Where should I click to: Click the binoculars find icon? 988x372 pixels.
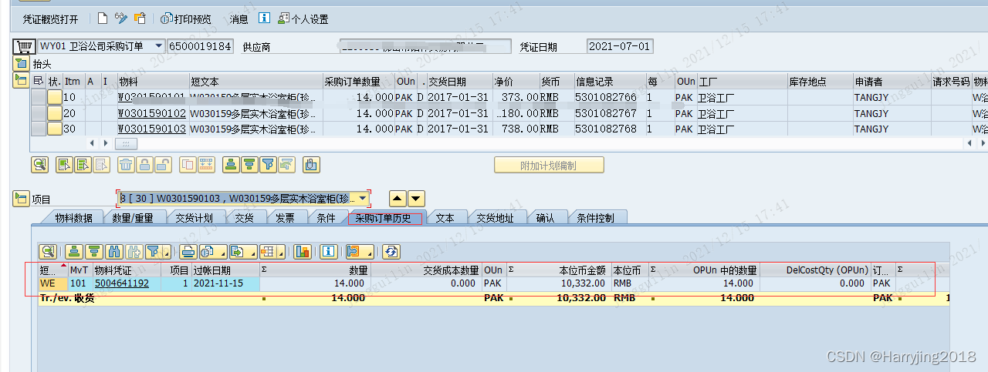point(114,251)
